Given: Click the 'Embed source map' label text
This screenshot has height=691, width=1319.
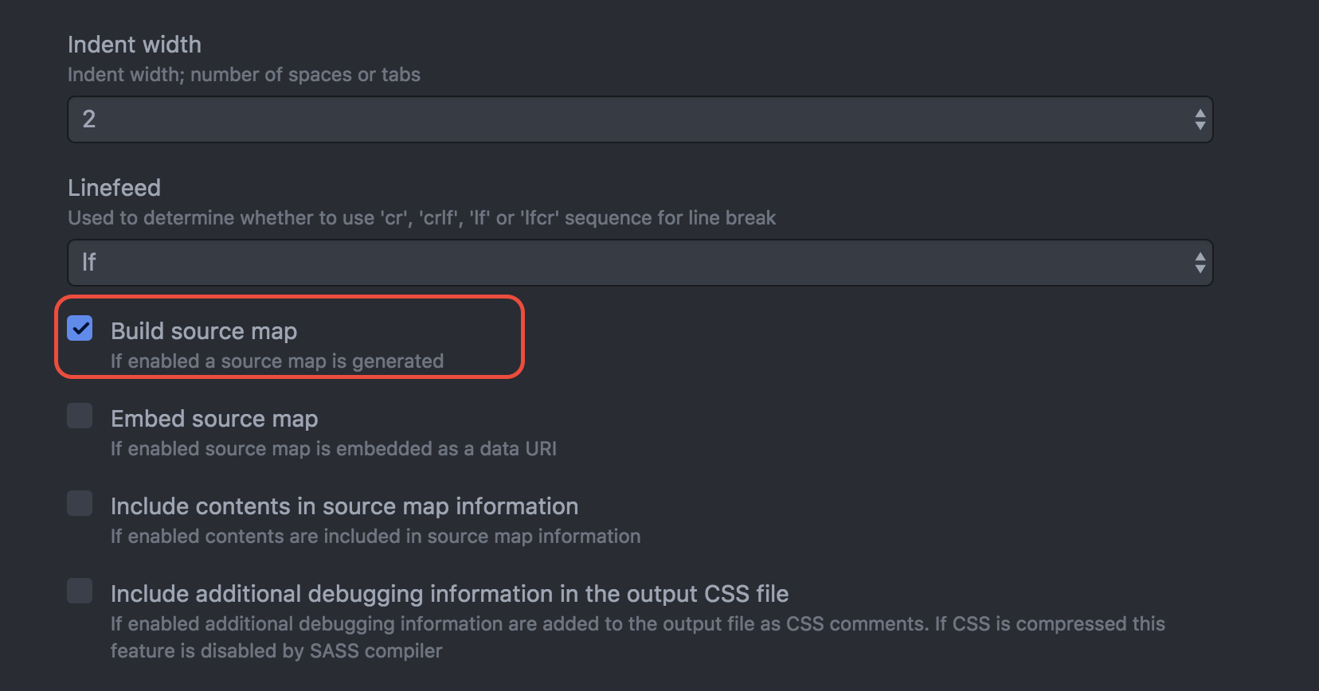Looking at the screenshot, I should (x=214, y=419).
